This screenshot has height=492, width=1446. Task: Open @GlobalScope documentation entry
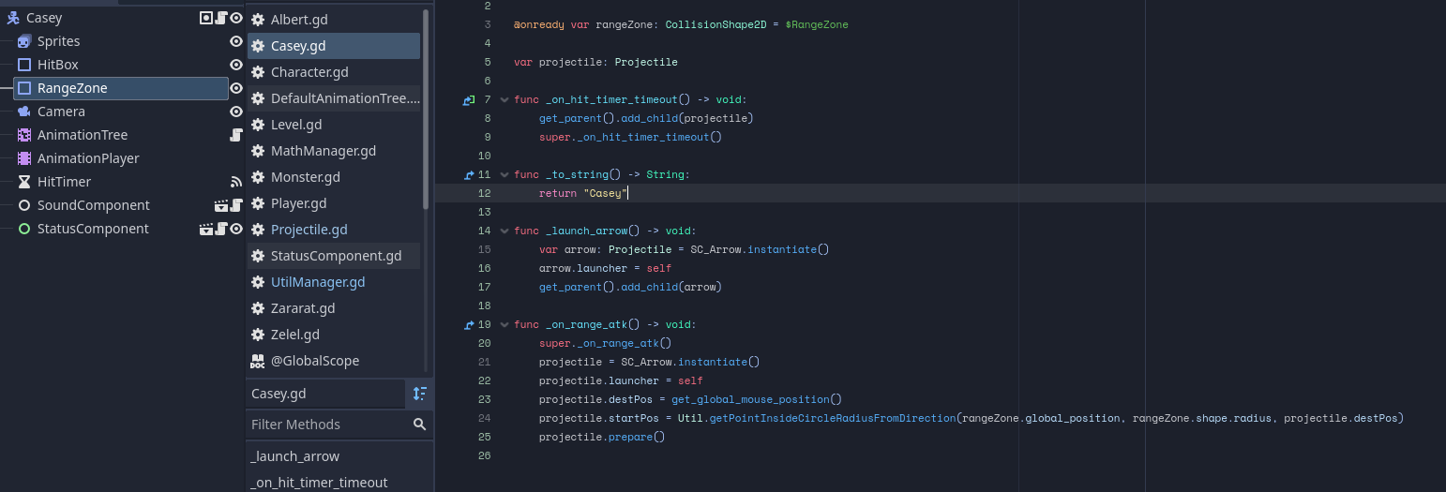(x=334, y=361)
